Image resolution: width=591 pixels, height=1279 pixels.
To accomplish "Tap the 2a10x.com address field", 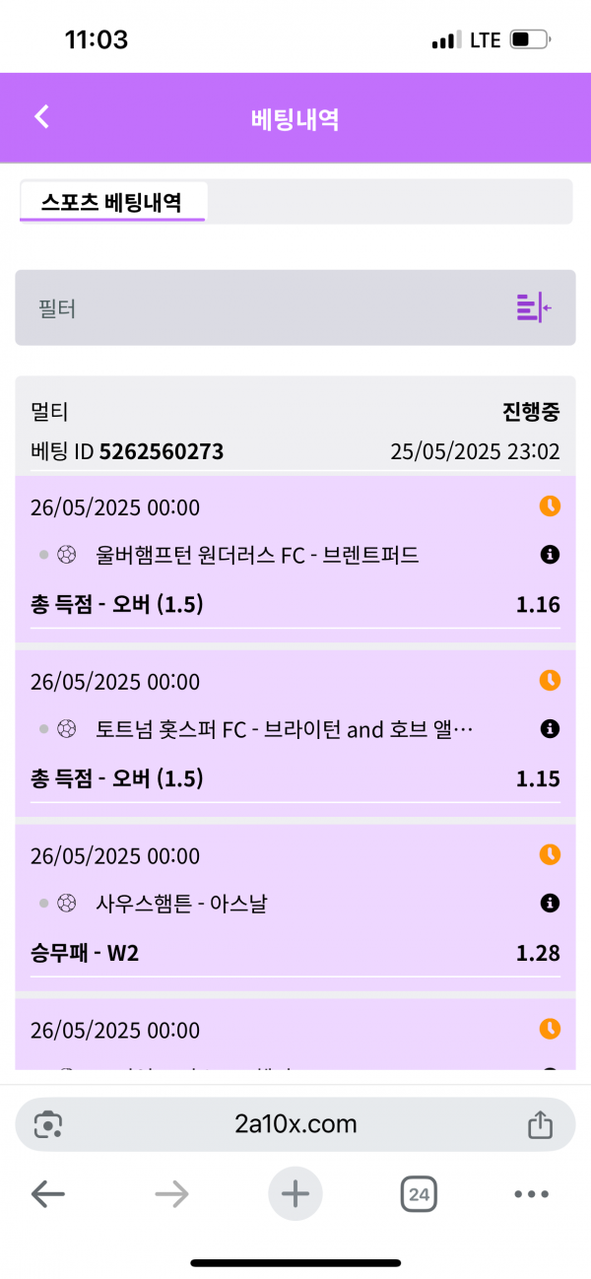I will pos(295,1124).
